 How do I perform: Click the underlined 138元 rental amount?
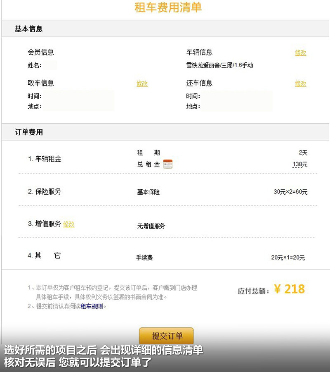(x=300, y=165)
